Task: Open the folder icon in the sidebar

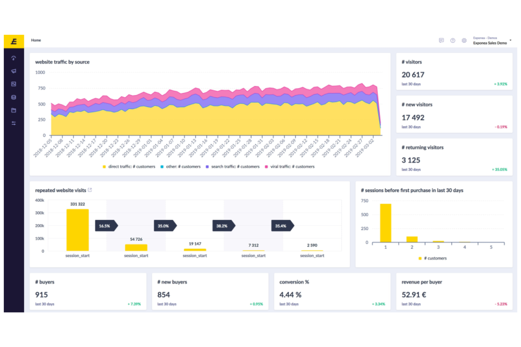Action: pyautogui.click(x=14, y=110)
